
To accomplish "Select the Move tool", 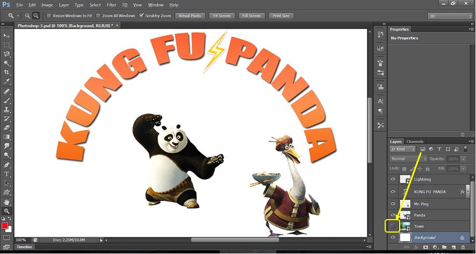I will (x=6, y=36).
